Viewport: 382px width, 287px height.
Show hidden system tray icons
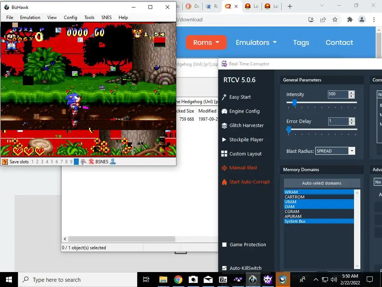click(x=316, y=280)
